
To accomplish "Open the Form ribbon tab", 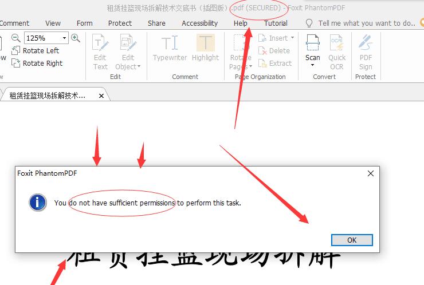I will point(85,23).
